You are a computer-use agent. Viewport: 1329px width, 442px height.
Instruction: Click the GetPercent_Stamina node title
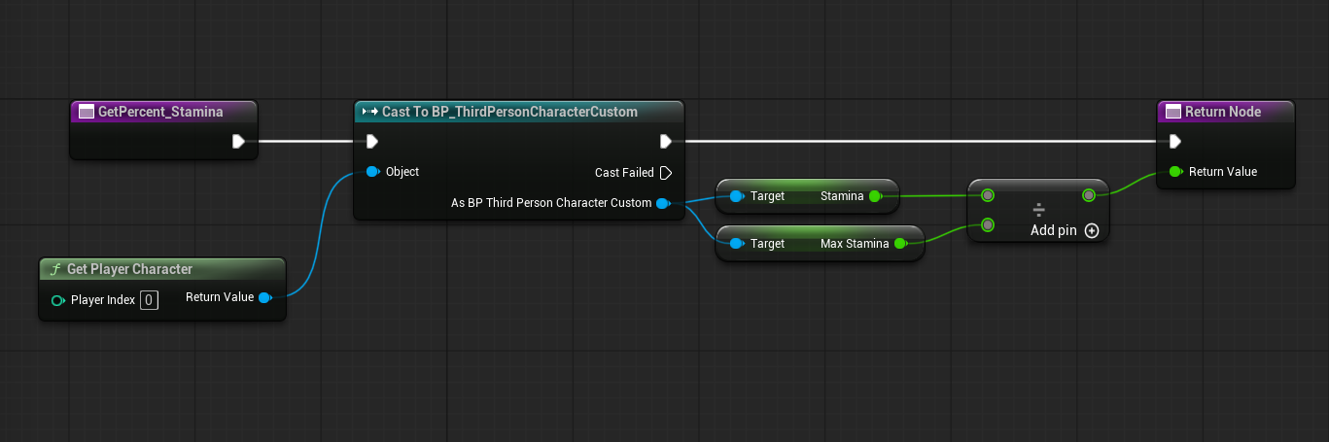point(160,112)
